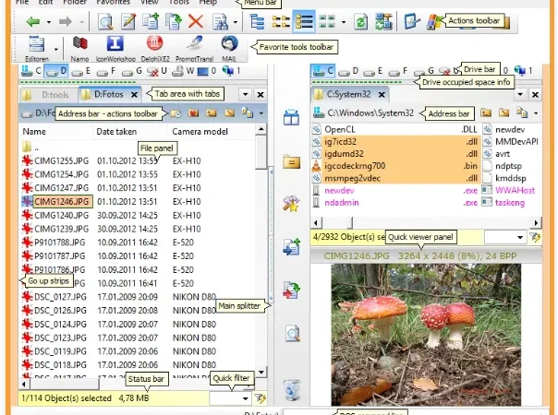Click the right panel horizontal scrollbar thumb
Screen dimensions: 558x415
click(337, 223)
